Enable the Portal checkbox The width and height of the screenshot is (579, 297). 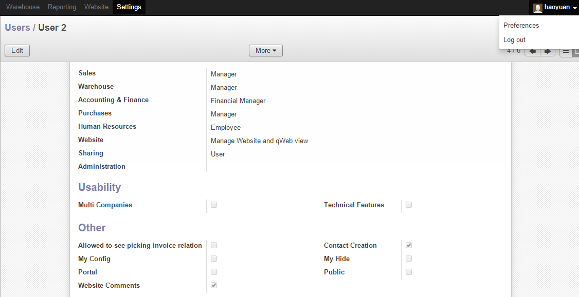(x=213, y=272)
